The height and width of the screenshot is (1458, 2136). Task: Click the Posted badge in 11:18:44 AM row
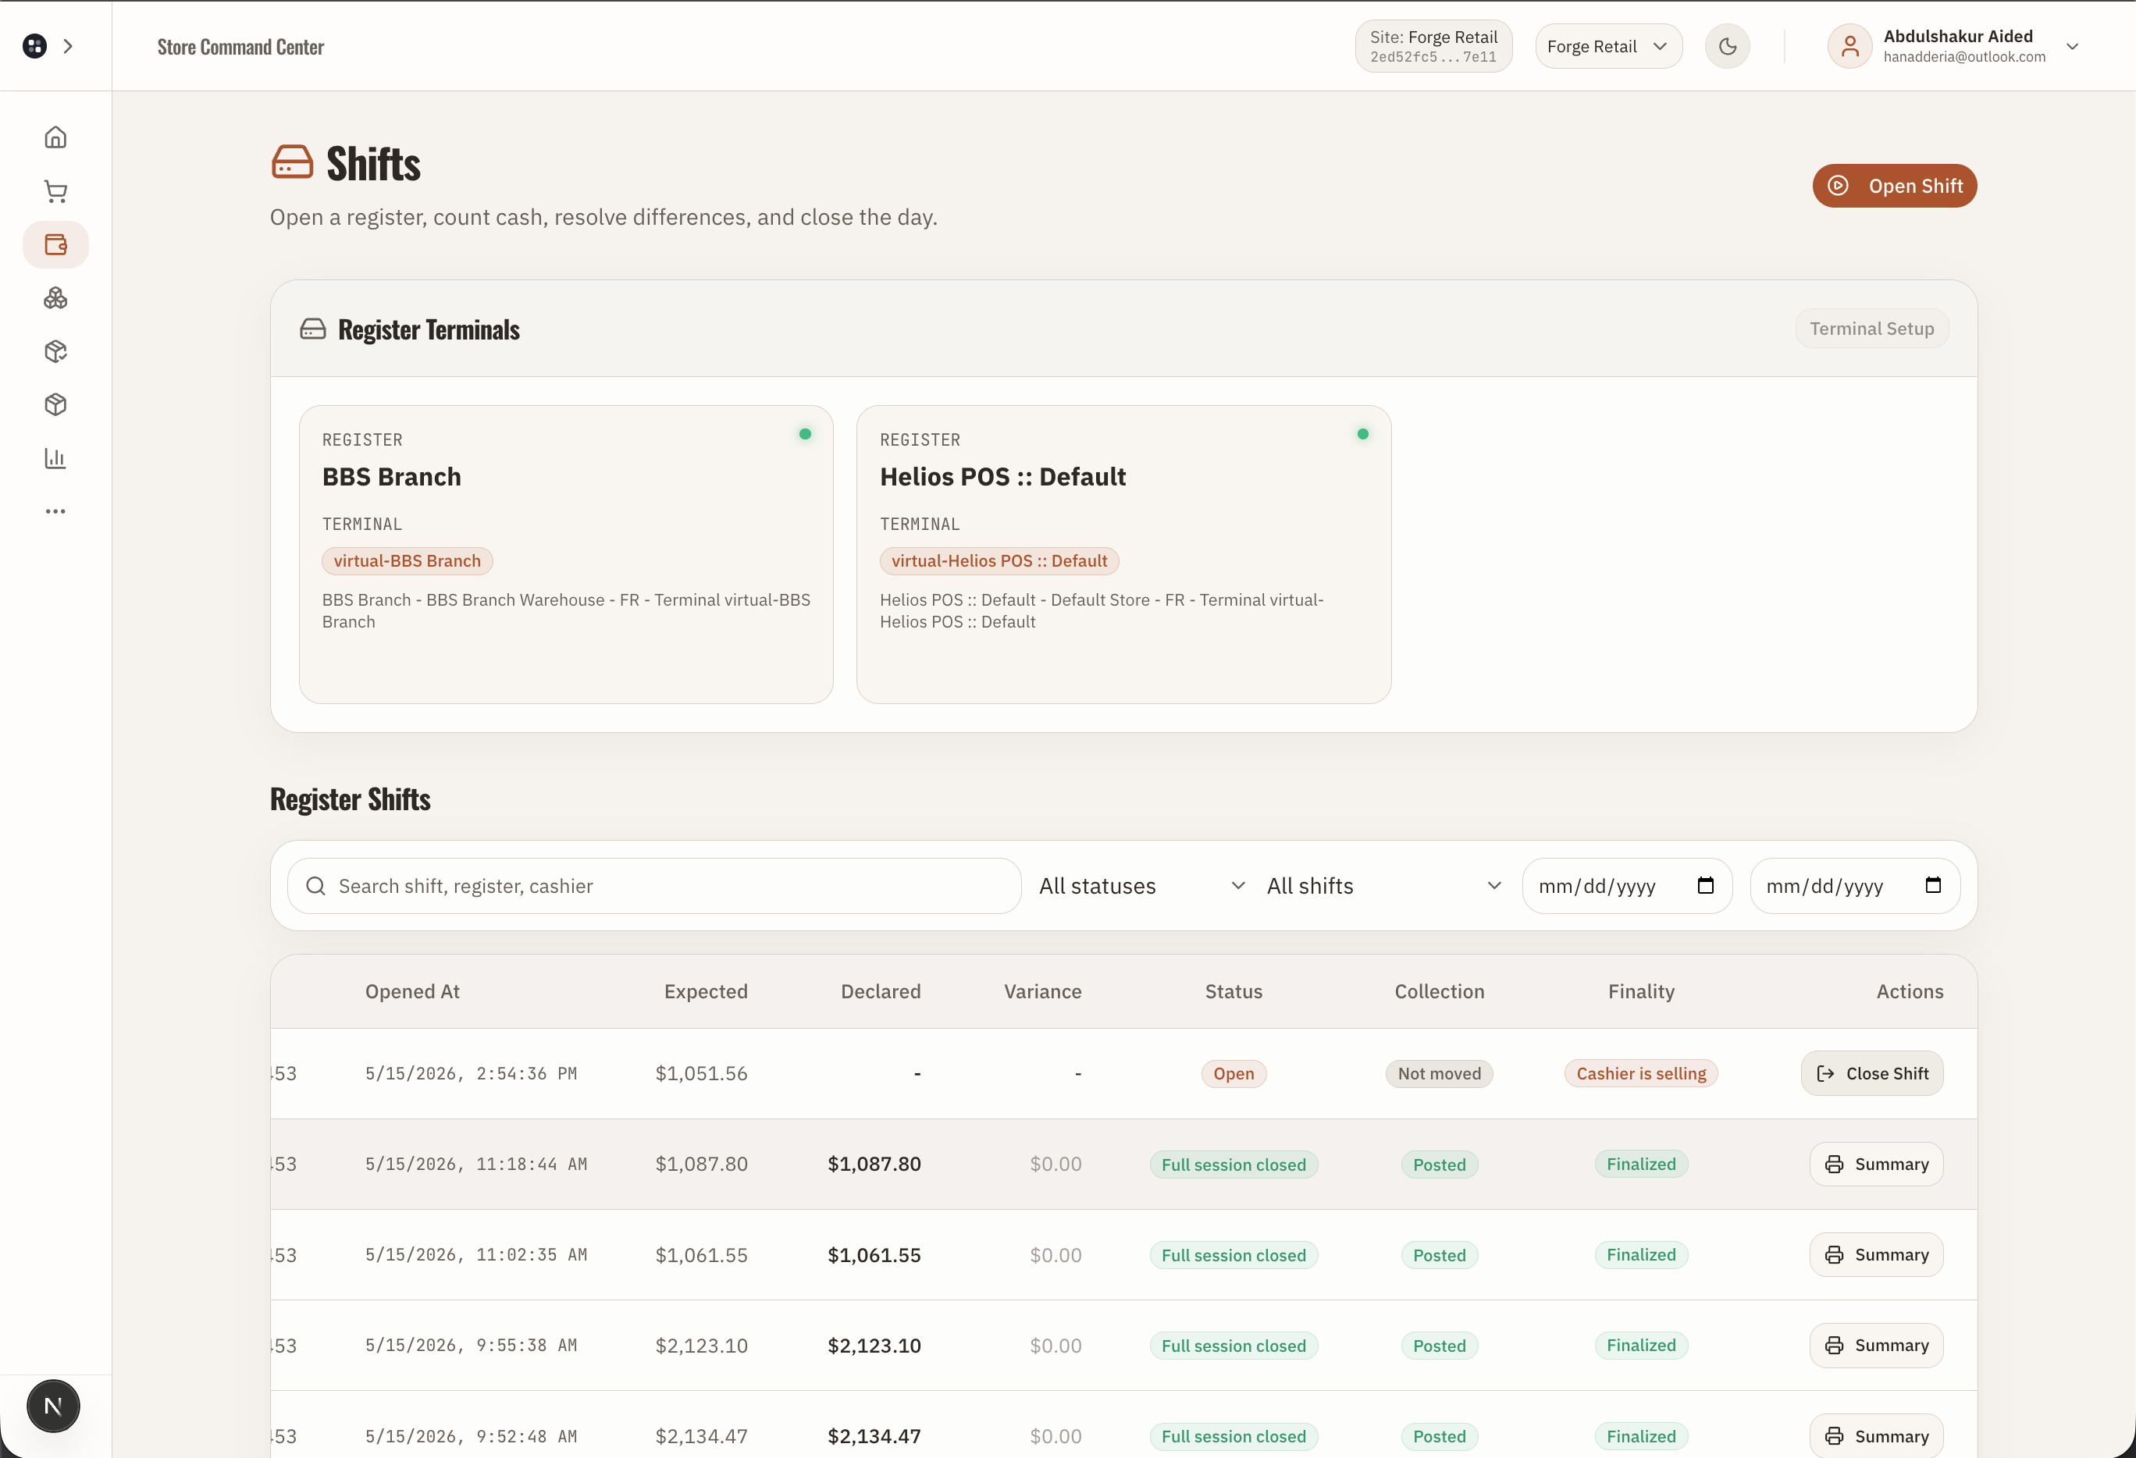click(1440, 1165)
